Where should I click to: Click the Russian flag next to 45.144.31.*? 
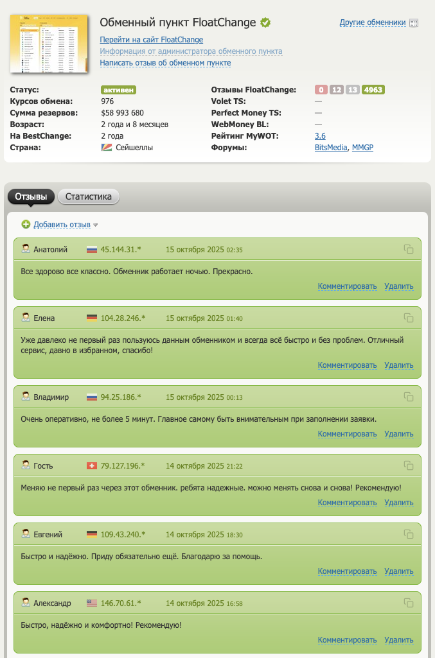tap(91, 250)
